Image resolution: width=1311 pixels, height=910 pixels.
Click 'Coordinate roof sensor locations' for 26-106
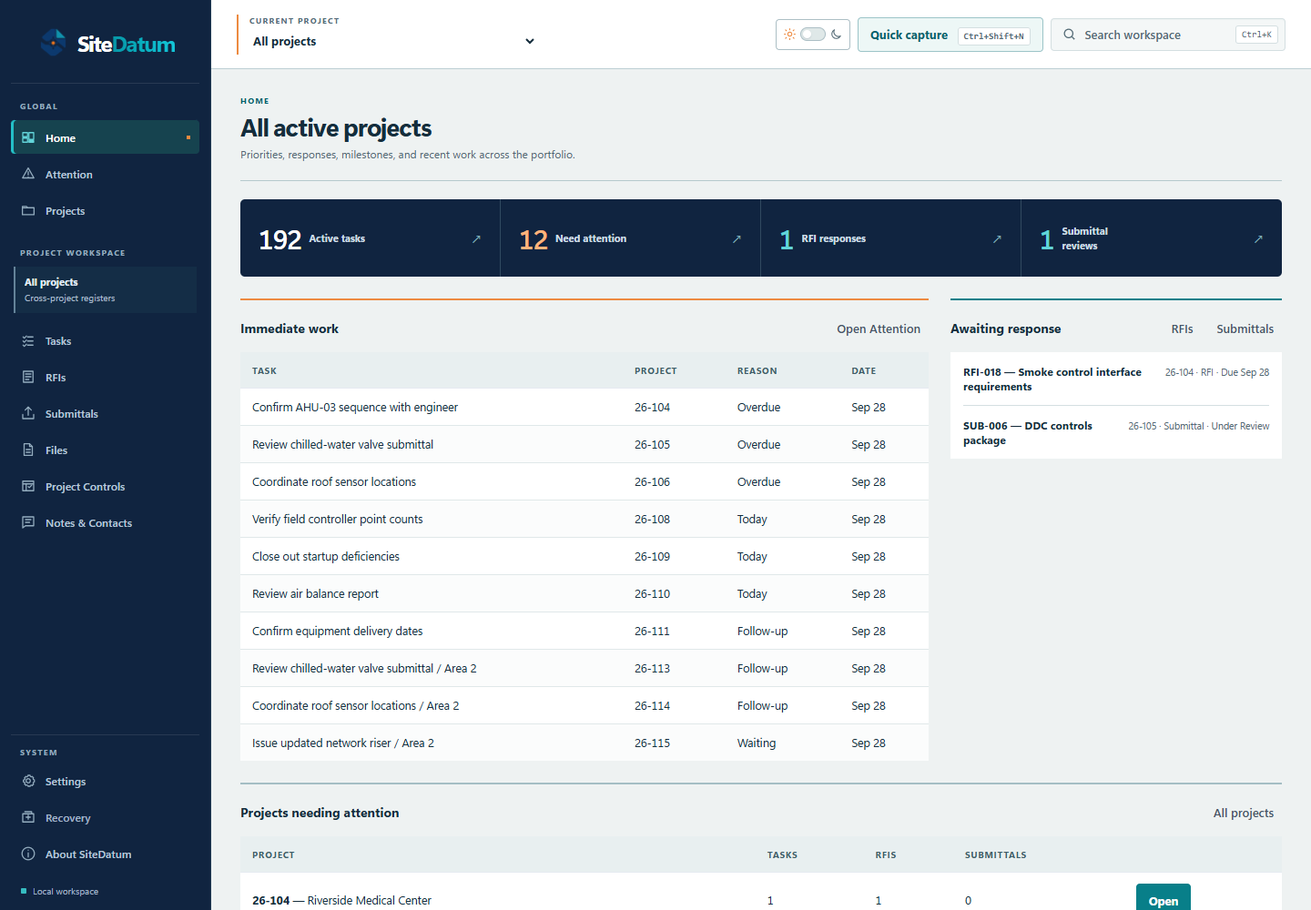click(334, 481)
